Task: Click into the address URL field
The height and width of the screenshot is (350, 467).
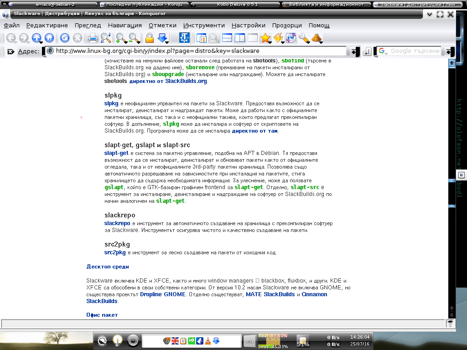Action: (x=197, y=51)
